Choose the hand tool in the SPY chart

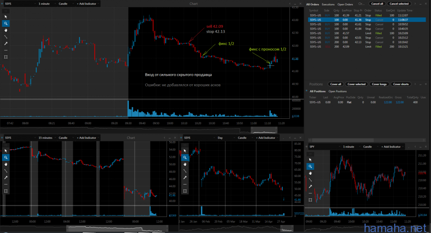coord(310,173)
